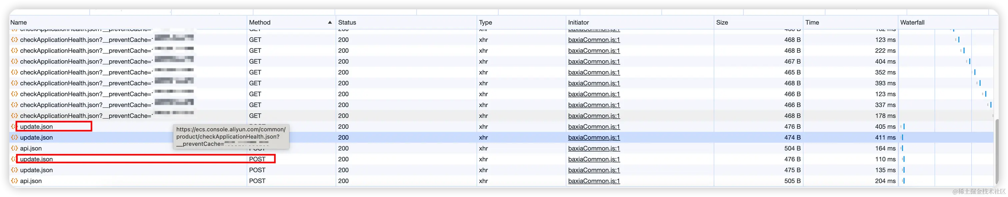
Task: Click the waterfall bar of the 405 ms request
Action: click(x=904, y=127)
